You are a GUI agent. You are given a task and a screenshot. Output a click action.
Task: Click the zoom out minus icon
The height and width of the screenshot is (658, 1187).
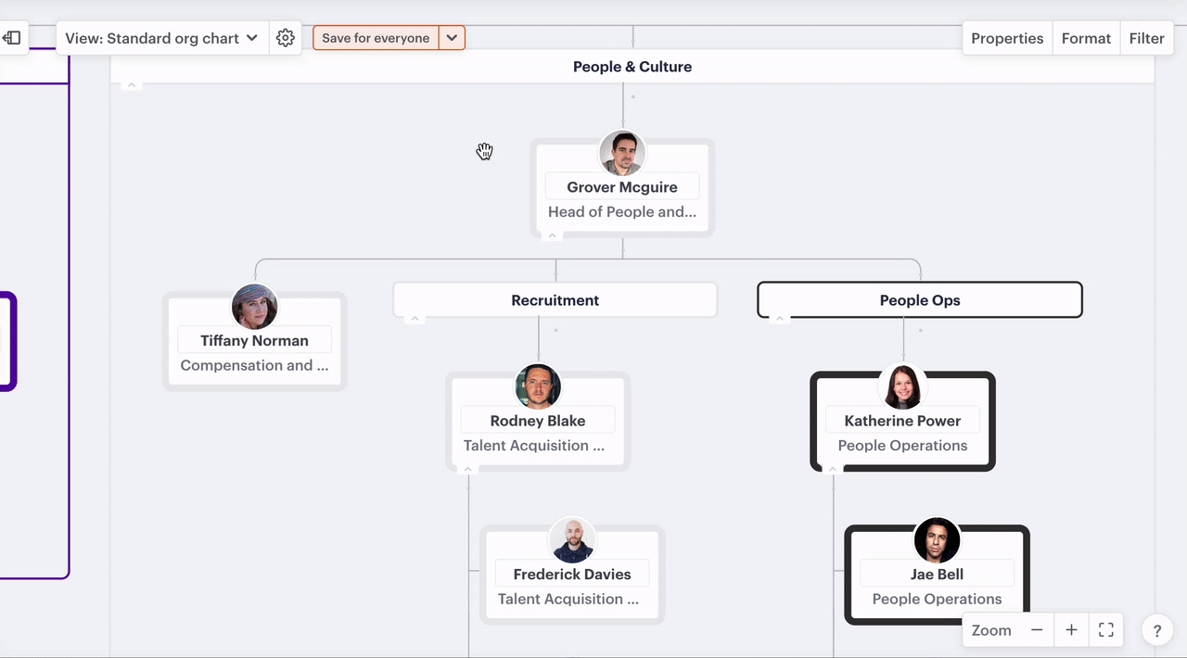click(1037, 630)
